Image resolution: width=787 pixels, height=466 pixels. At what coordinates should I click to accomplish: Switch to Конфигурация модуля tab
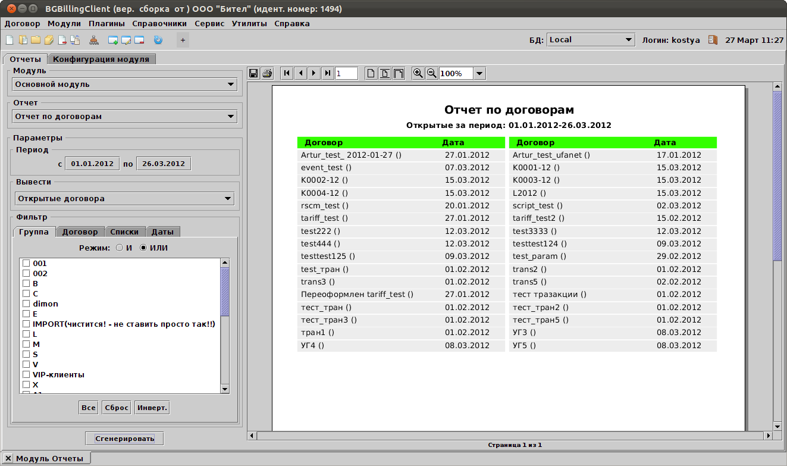tap(101, 60)
